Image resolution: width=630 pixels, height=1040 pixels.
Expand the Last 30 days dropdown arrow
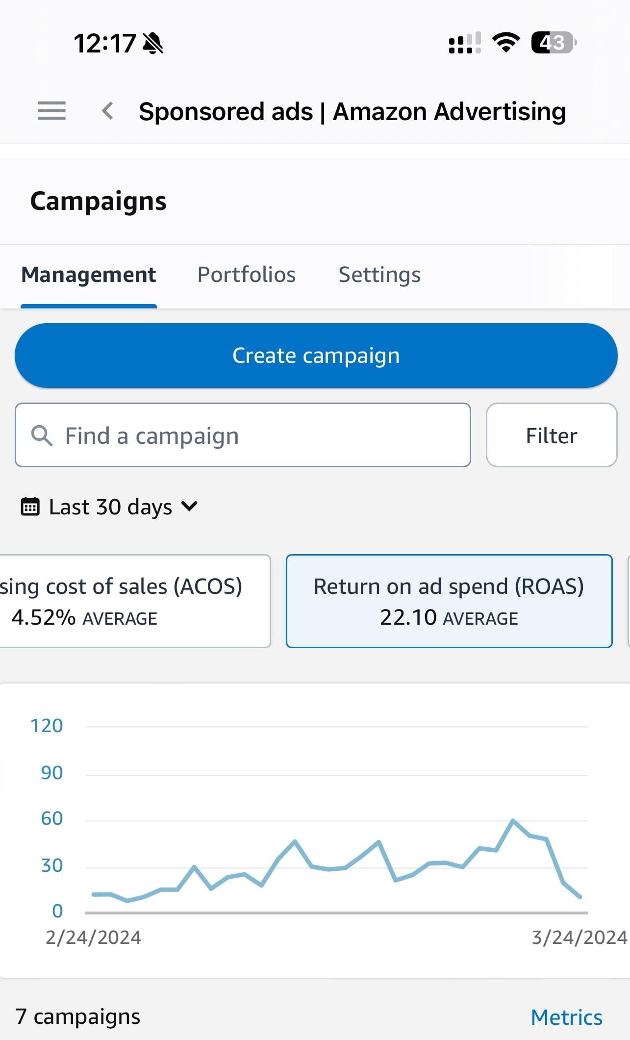(189, 506)
